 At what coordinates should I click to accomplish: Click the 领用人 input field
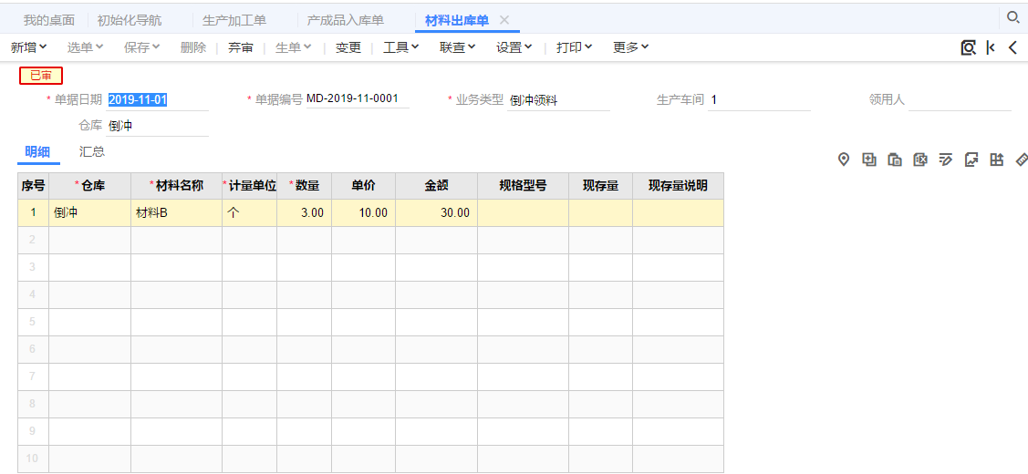(x=960, y=100)
